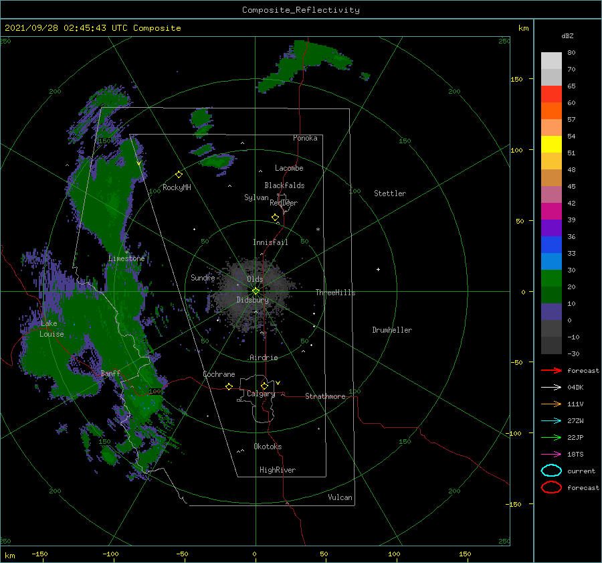This screenshot has height=563, width=602.
Task: Click the radar center marker at Olds-Didsbury
Action: click(256, 291)
